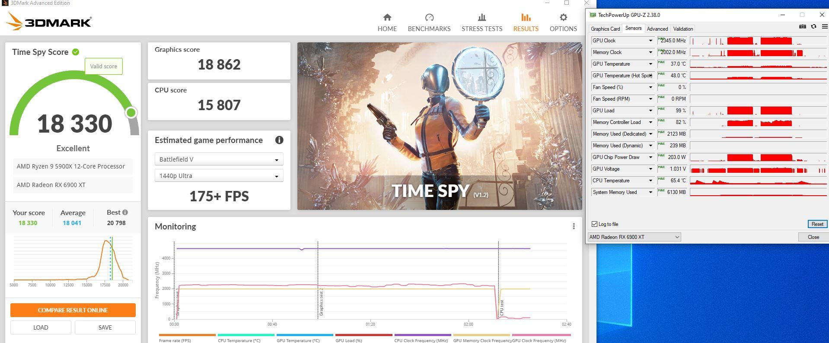Open Monitoring panel three-dot menu
Screen dimensions: 829x343
(574, 226)
